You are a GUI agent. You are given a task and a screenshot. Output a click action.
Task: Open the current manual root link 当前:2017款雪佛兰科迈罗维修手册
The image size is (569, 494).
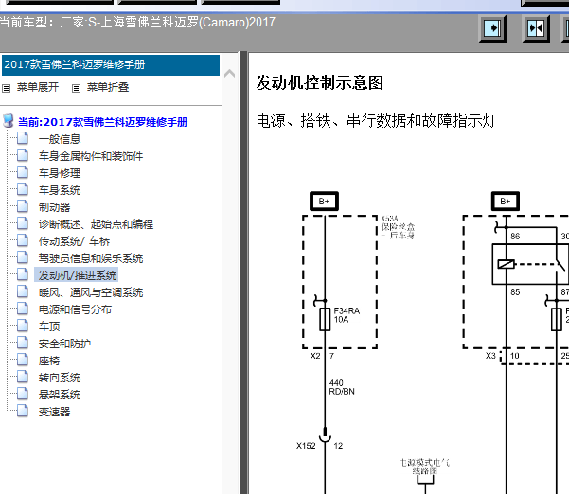tap(102, 122)
